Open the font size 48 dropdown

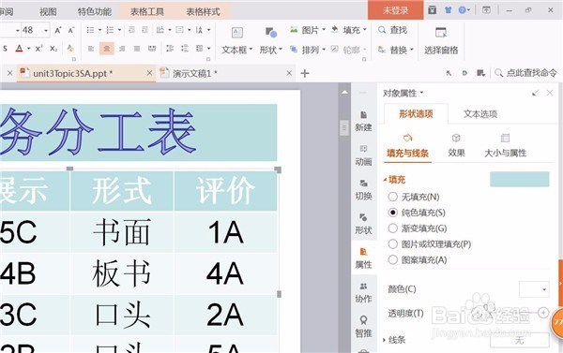[46, 31]
